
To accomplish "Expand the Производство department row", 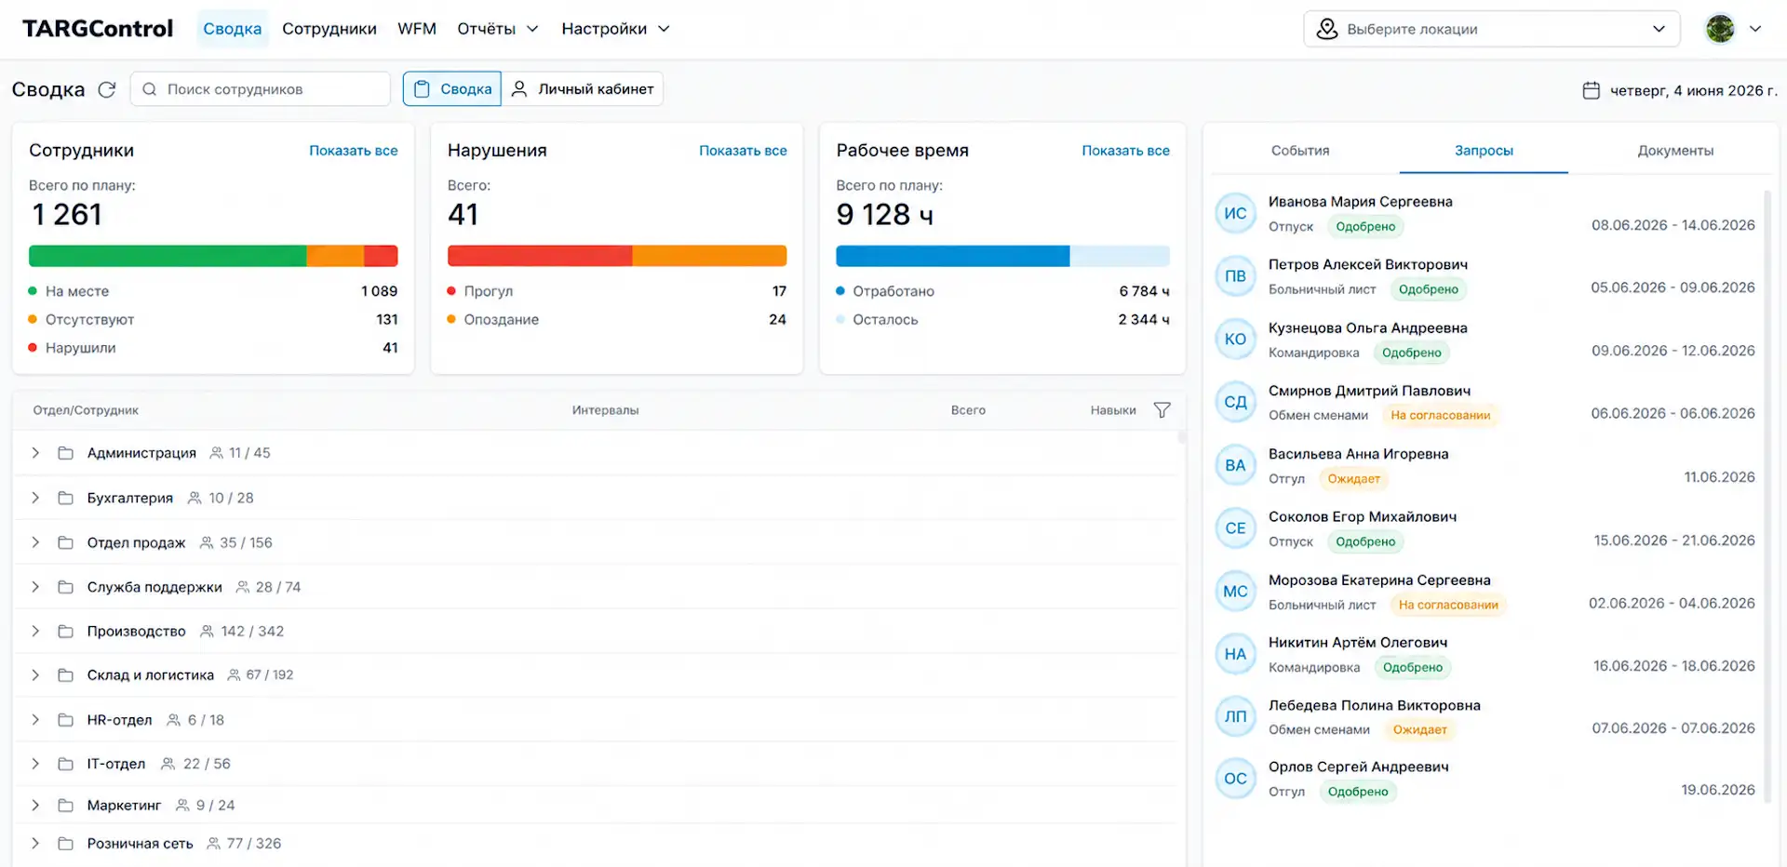I will point(35,631).
